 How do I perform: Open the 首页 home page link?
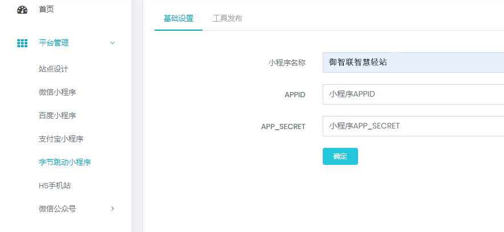47,10
